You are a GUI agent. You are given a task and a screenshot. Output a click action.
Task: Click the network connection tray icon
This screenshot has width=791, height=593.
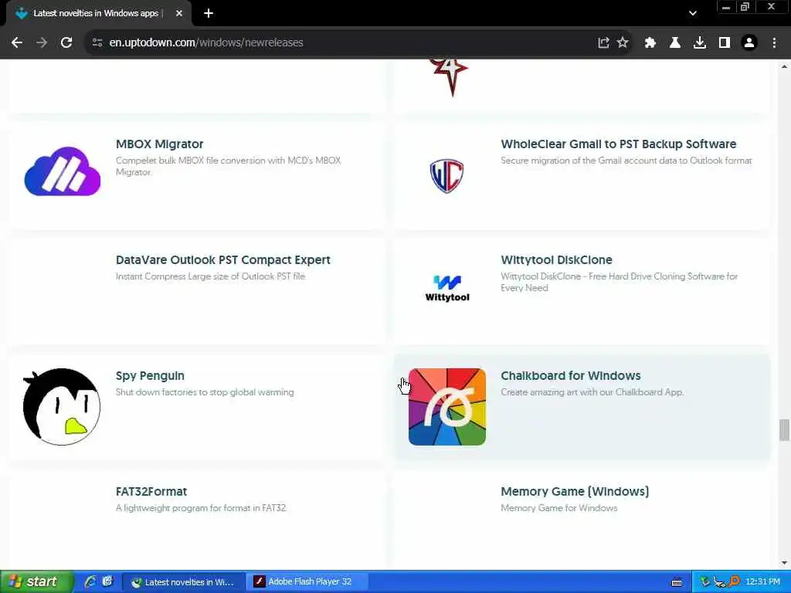(719, 582)
